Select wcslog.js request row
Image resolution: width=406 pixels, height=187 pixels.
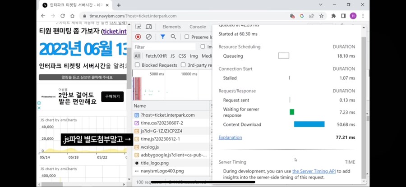coord(171,147)
